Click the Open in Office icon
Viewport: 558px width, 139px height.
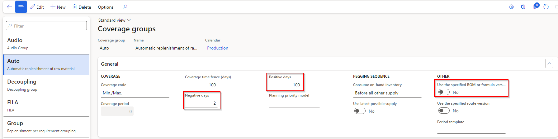click(x=523, y=7)
